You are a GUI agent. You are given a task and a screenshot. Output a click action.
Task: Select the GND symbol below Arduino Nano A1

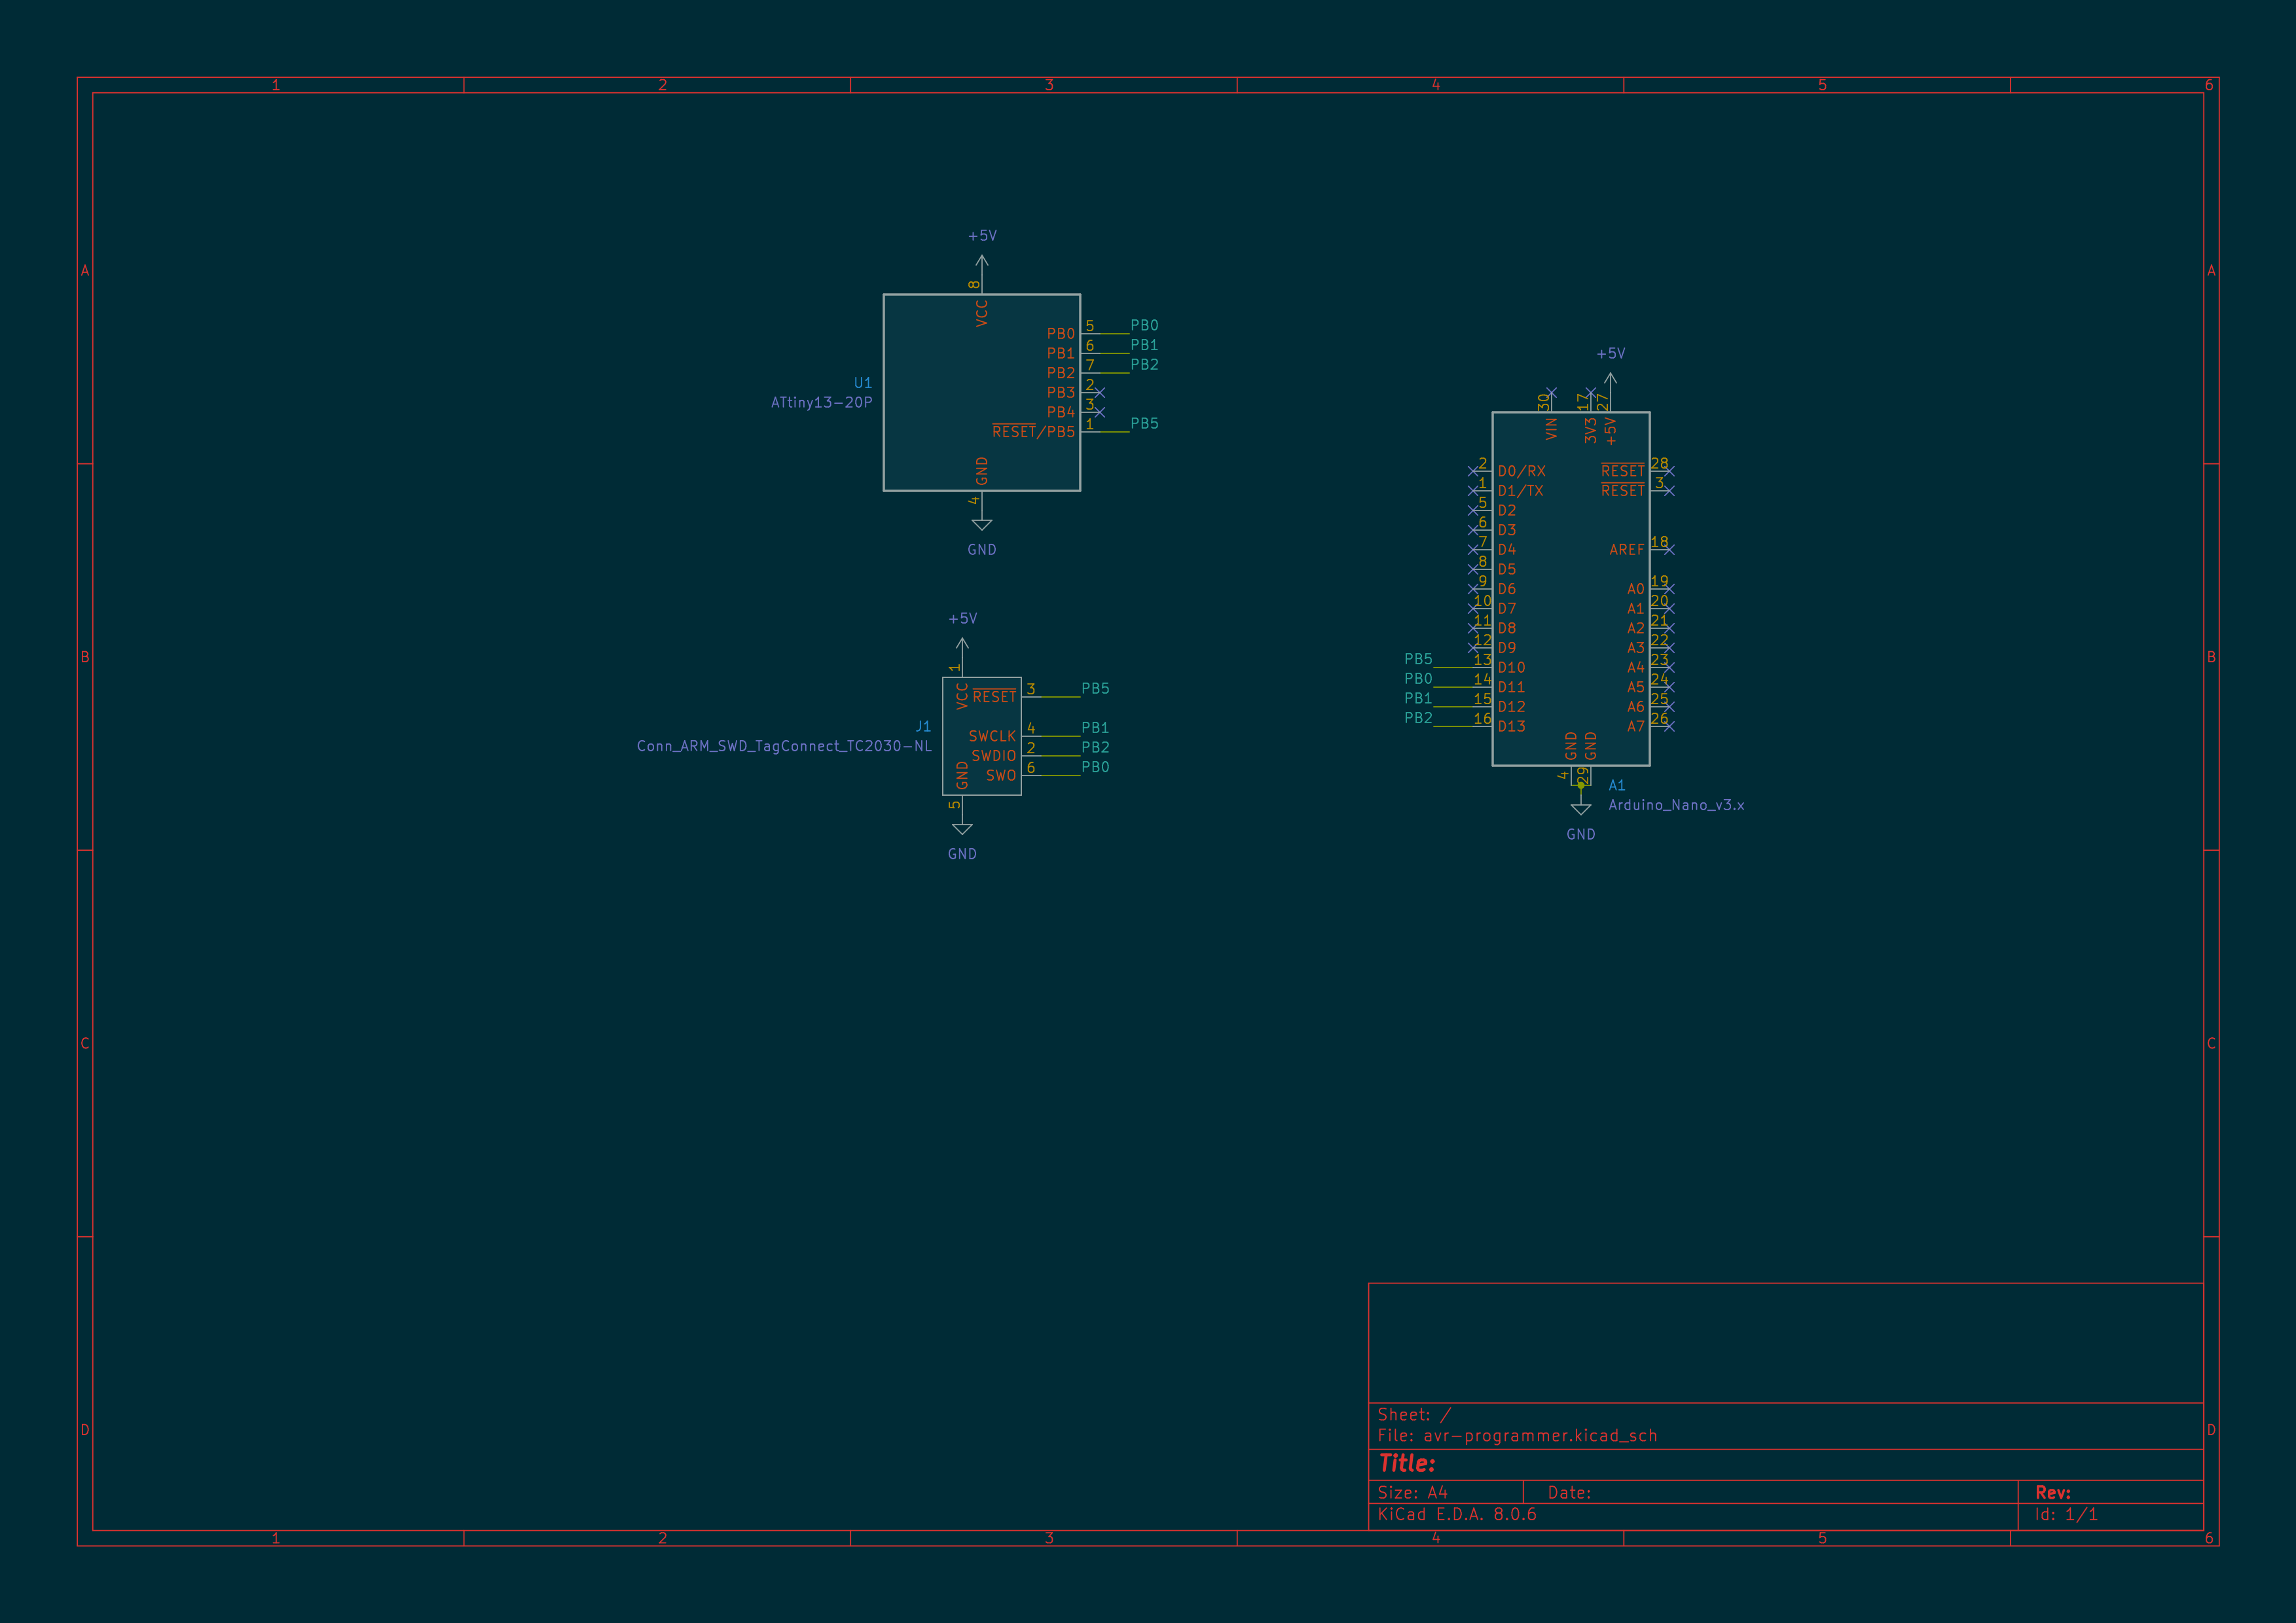1581,810
